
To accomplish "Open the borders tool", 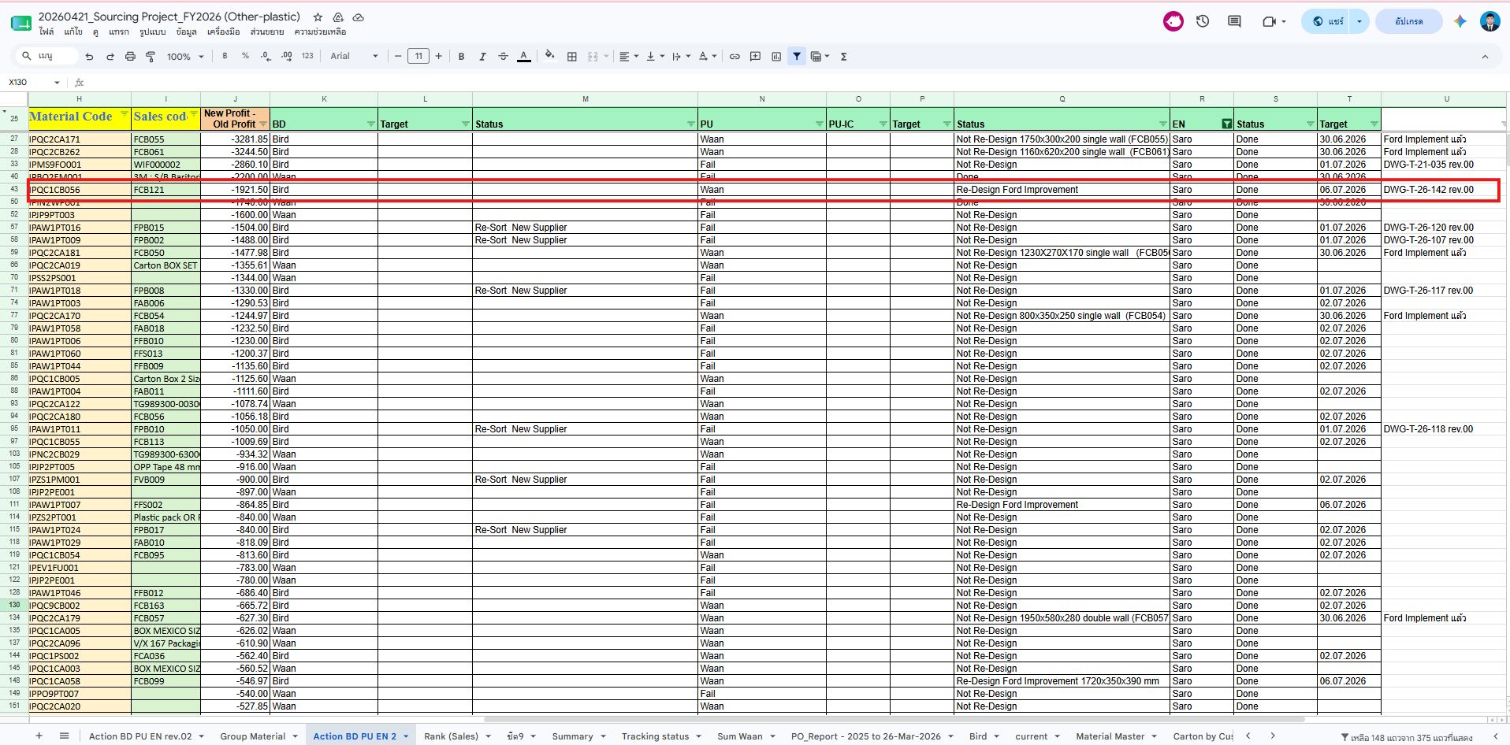I will [x=572, y=57].
